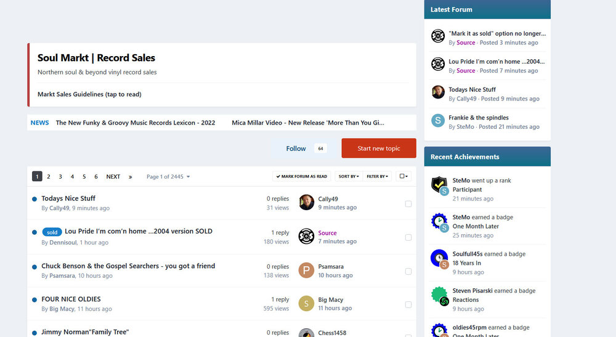Open Markt Sales Guidelines (tap to read)

point(89,94)
